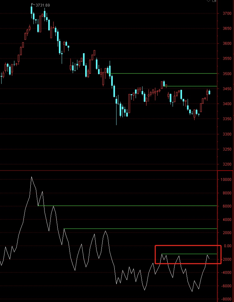Select the green line near 2600 indicator level
The image size is (234, 302).
coord(141,229)
